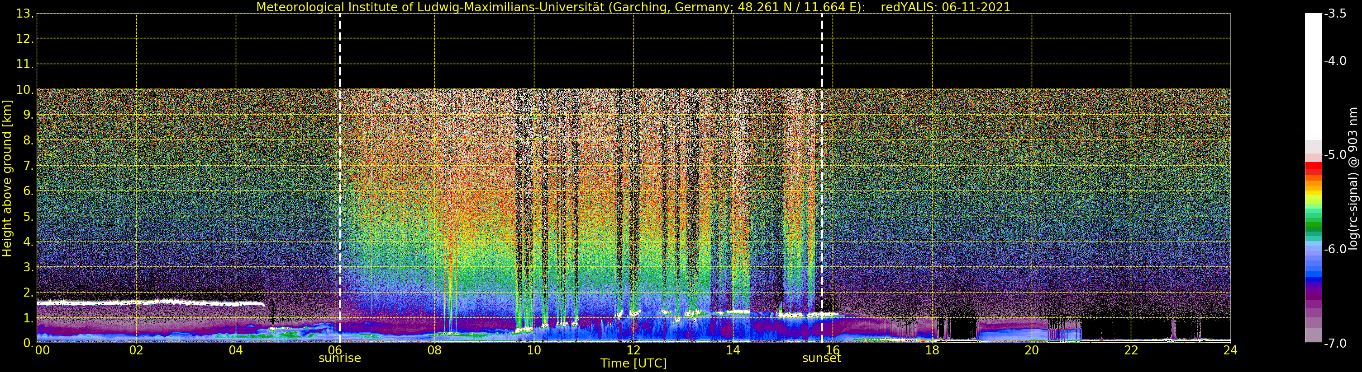Click the white section of the colorbar
The image size is (1362, 372).
tap(1313, 74)
